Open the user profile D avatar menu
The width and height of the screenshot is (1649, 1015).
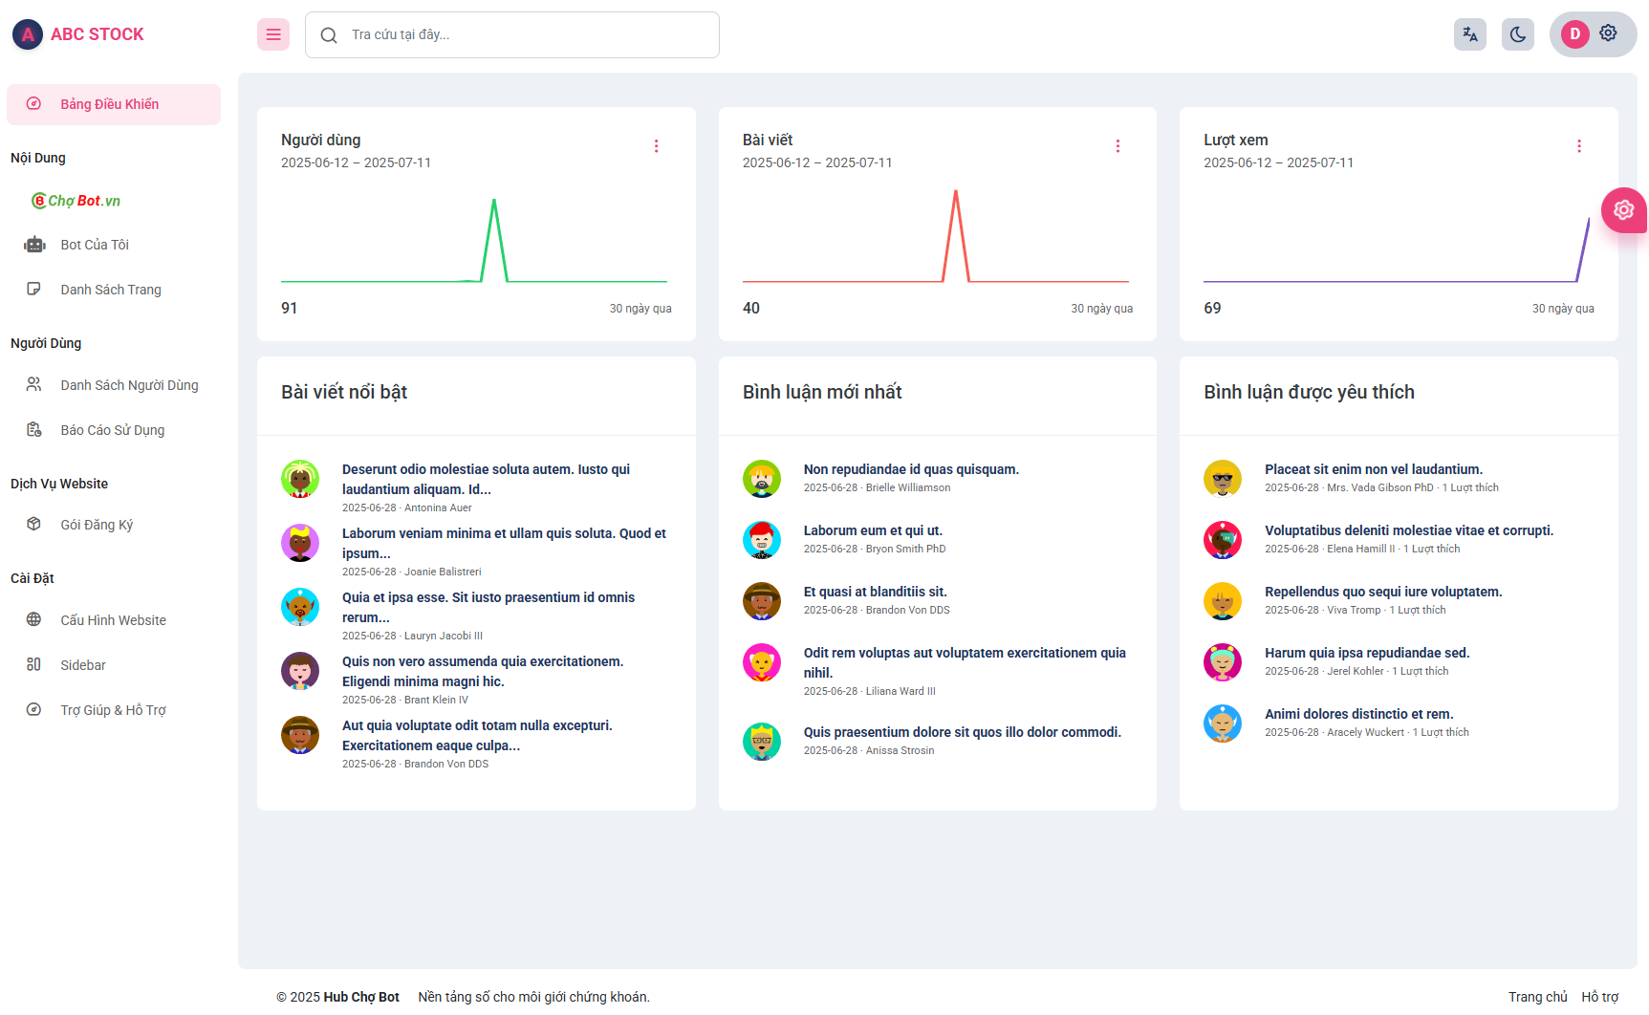[1574, 34]
